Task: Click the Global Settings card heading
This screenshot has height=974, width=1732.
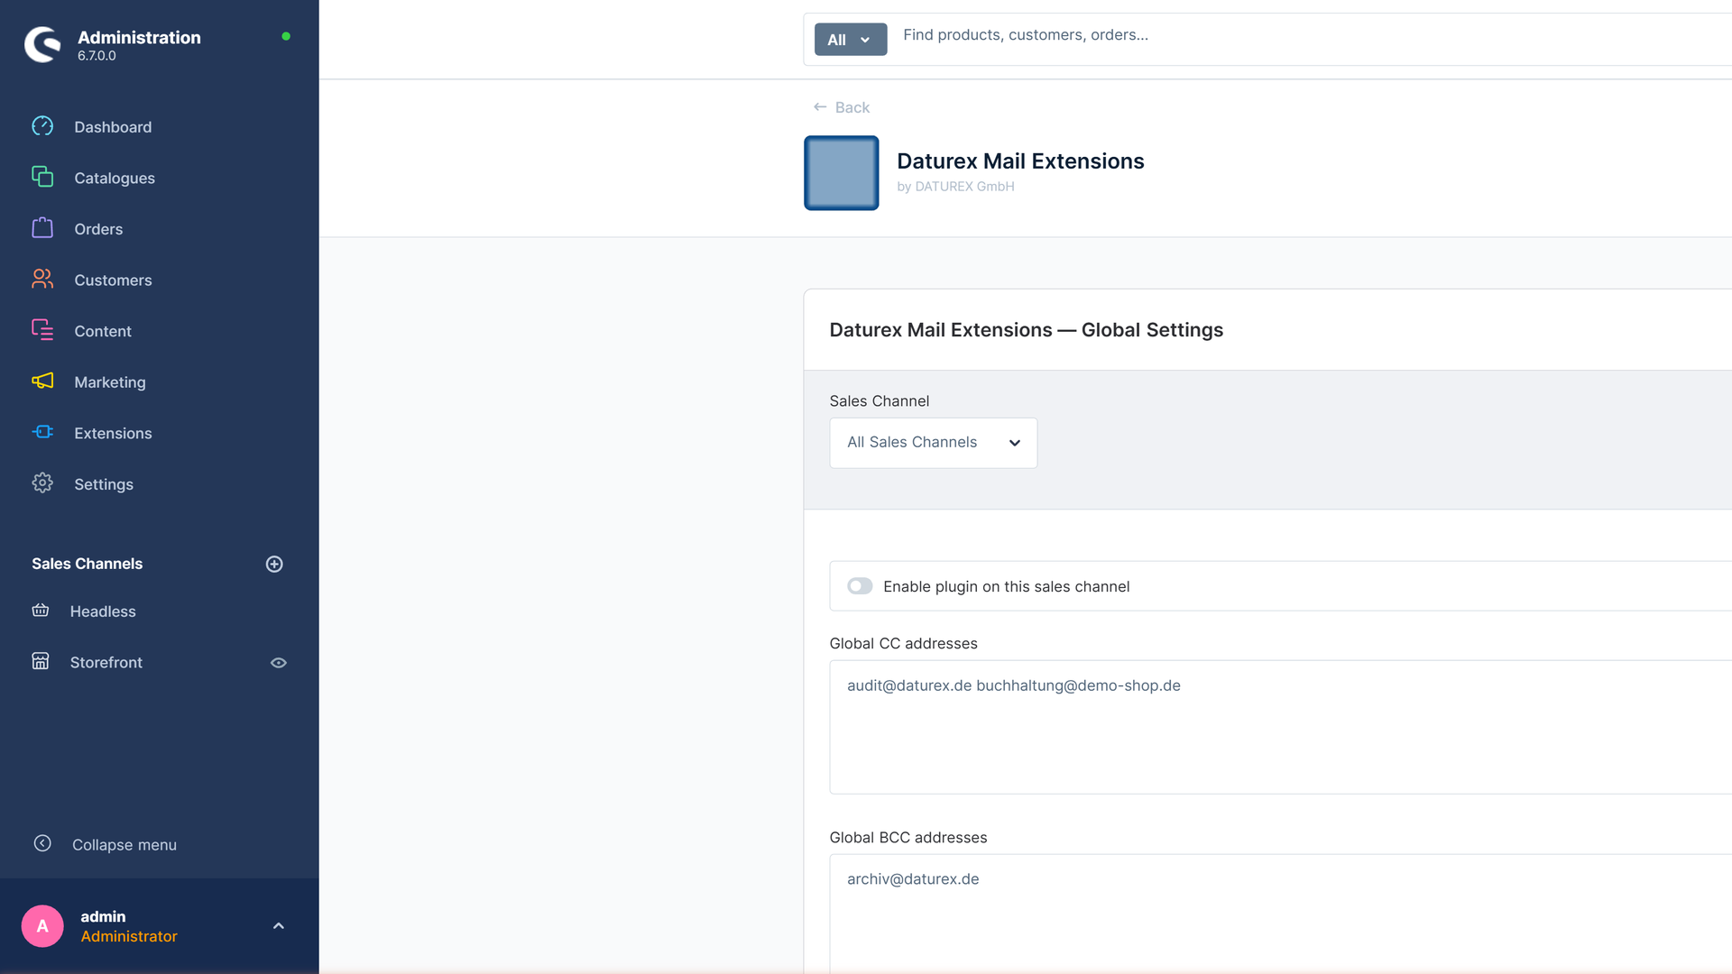Action: coord(1026,330)
